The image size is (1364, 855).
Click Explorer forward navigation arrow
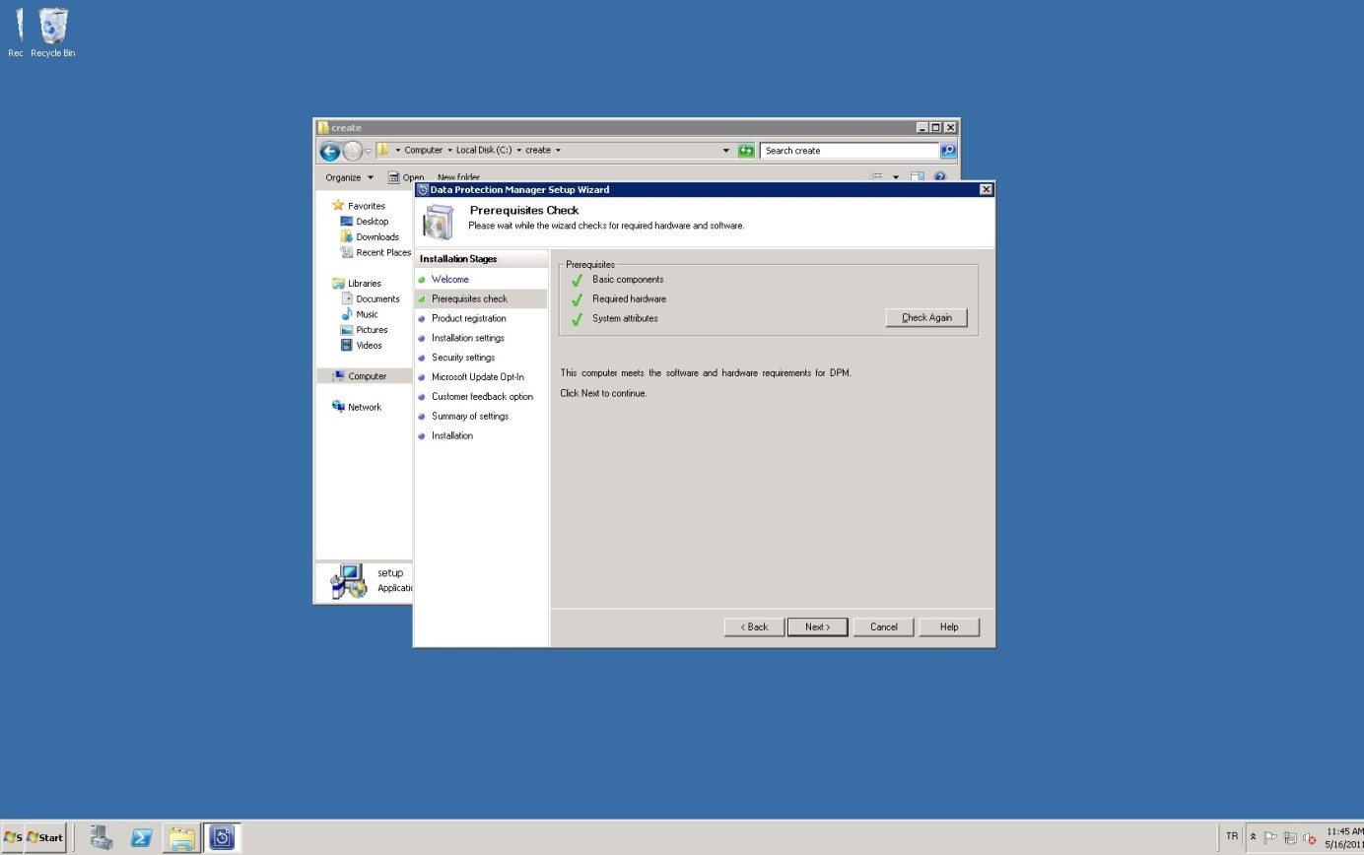pyautogui.click(x=352, y=151)
